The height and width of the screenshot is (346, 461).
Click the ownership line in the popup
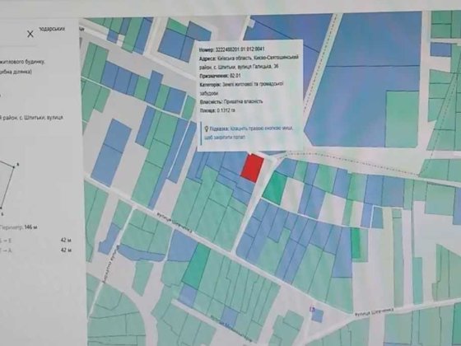tap(231, 102)
